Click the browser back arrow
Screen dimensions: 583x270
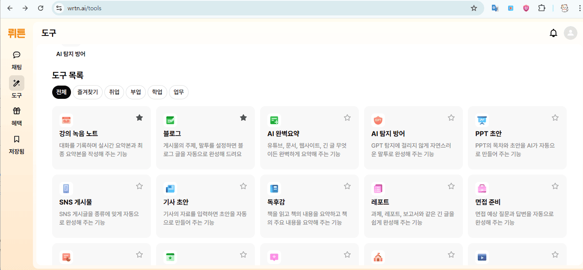point(10,8)
